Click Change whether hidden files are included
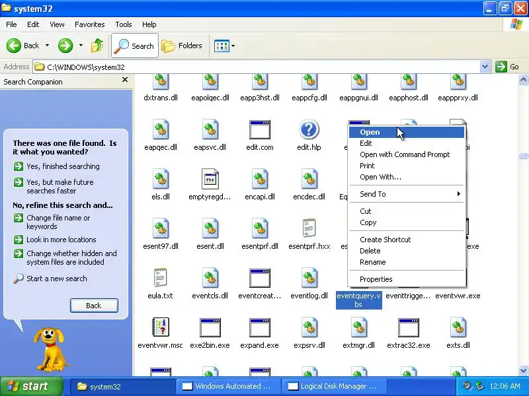The width and height of the screenshot is (529, 396). pyautogui.click(x=65, y=257)
